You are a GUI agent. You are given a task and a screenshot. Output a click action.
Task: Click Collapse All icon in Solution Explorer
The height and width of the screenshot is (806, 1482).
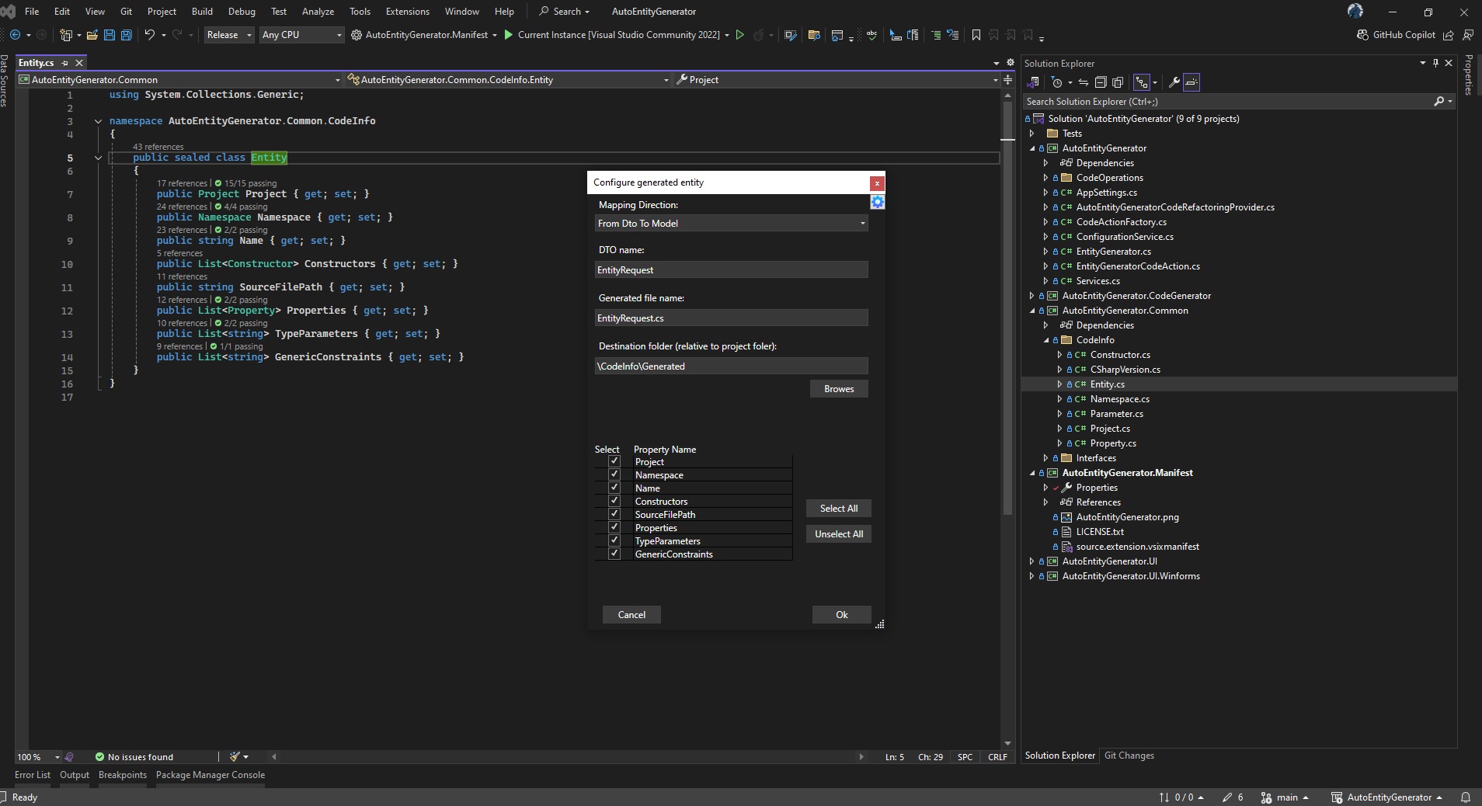(x=1101, y=82)
